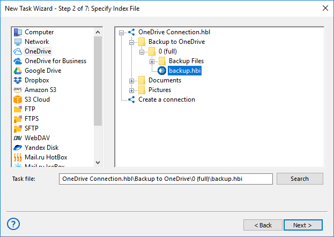334x237 pixels.
Task: Select the Mail.ru HotBox label
Action: click(x=46, y=157)
